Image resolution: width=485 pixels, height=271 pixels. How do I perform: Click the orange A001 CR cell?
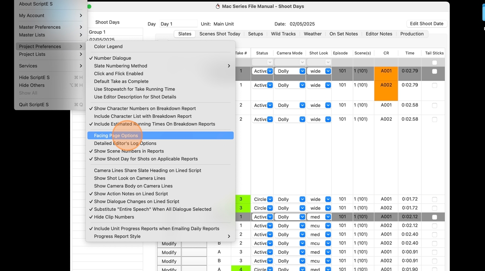pyautogui.click(x=386, y=74)
